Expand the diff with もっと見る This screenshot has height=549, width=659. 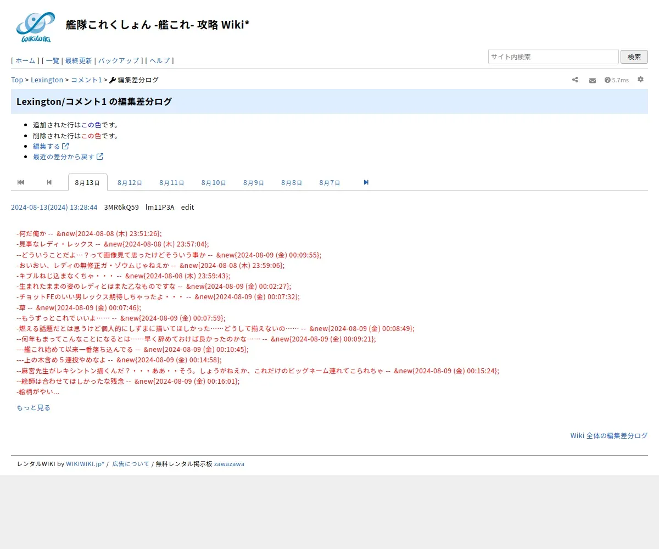pos(33,407)
